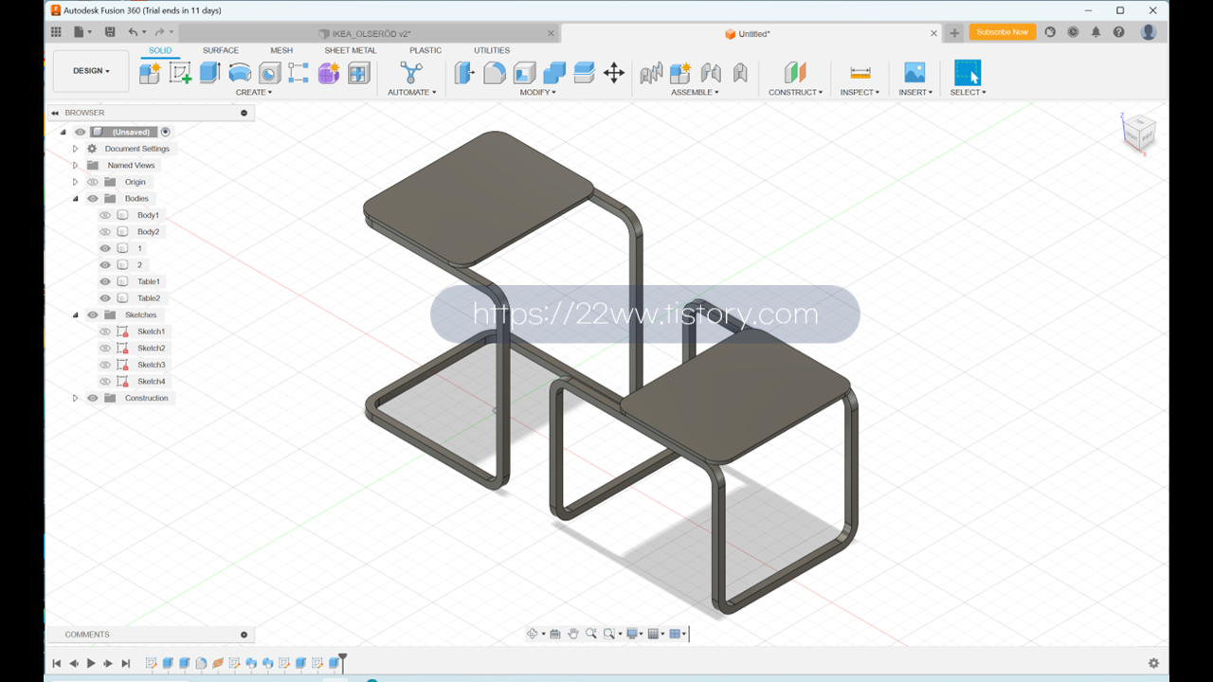Expand the Named Views node

(75, 165)
